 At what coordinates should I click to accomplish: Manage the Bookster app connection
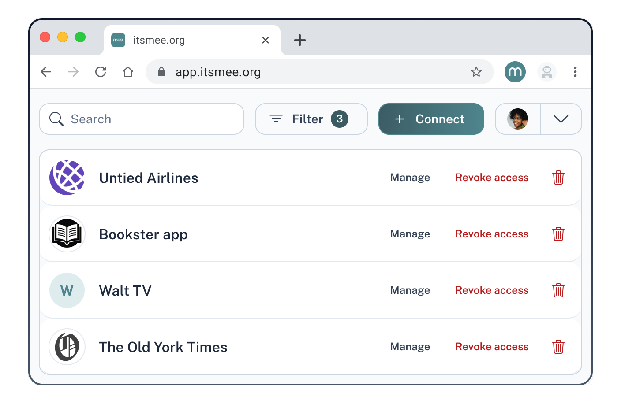coord(410,234)
